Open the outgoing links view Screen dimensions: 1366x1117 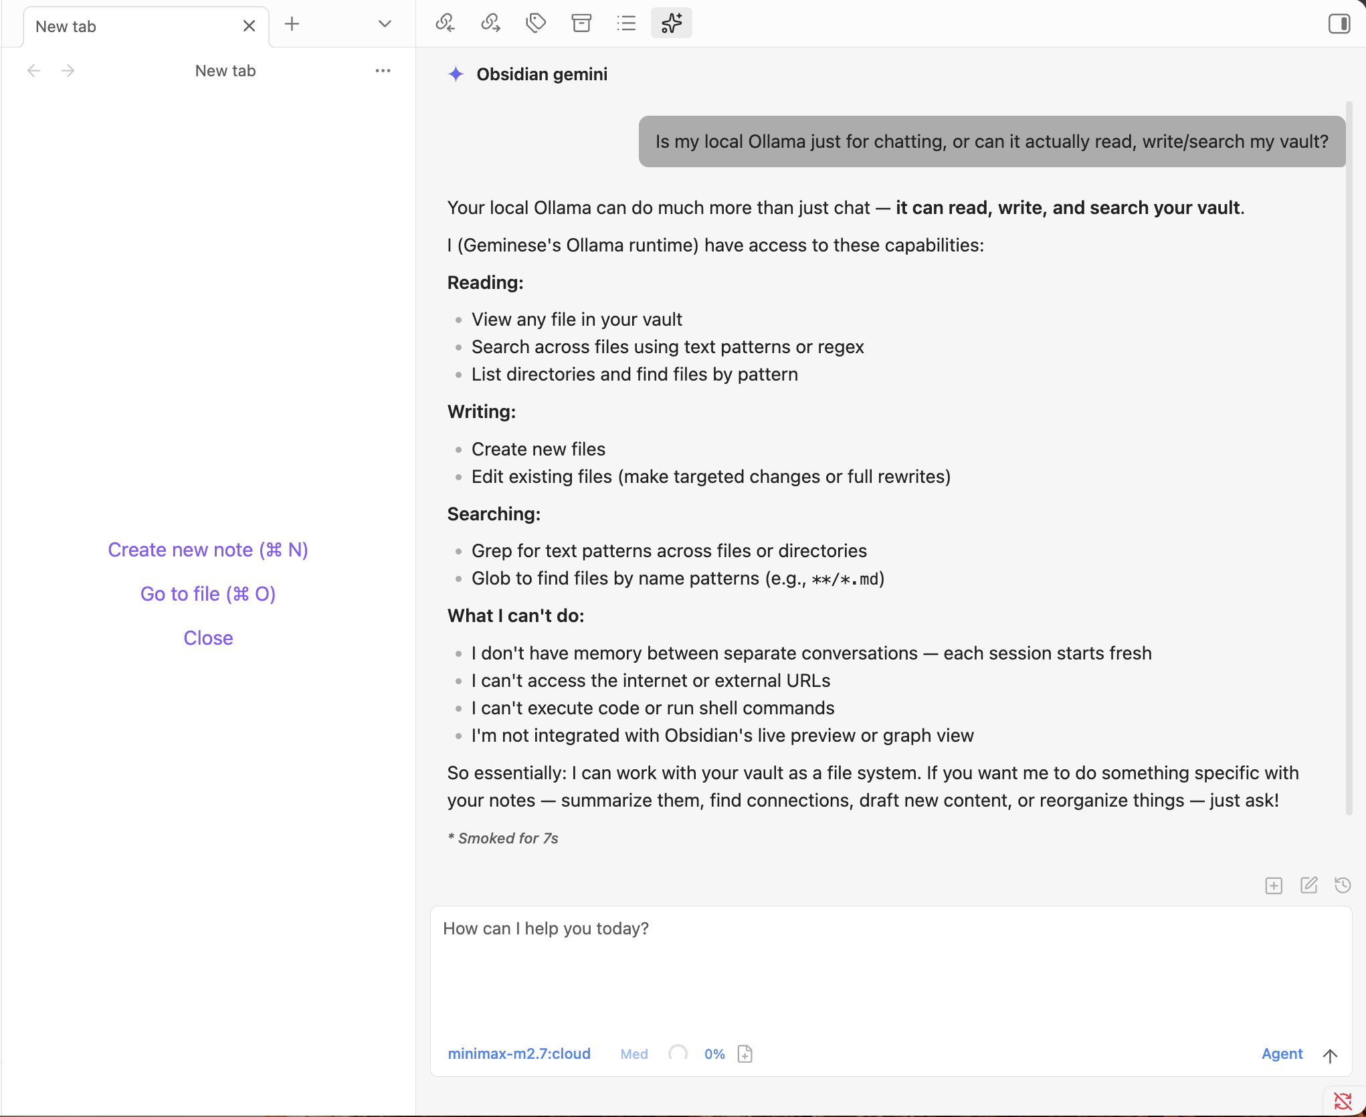(490, 23)
